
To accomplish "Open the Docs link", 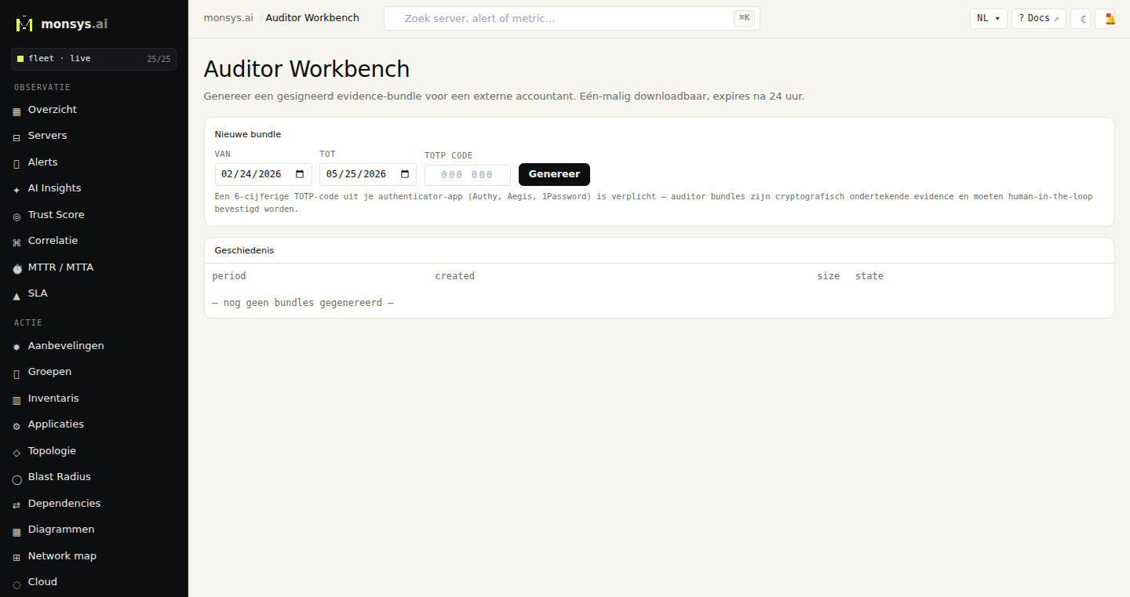I will [1038, 19].
